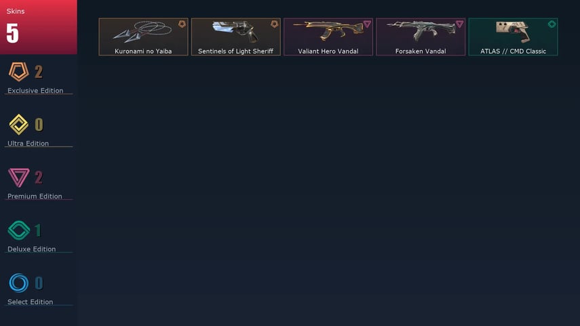Open the Sentinels of Light Sheriff card
This screenshot has height=326, width=580.
pyautogui.click(x=236, y=37)
